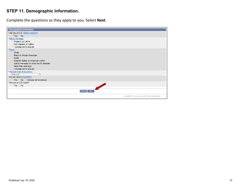This screenshot has height=186, width=241.
Task: Select No for U.S citizen question
Action: (x=19, y=85)
